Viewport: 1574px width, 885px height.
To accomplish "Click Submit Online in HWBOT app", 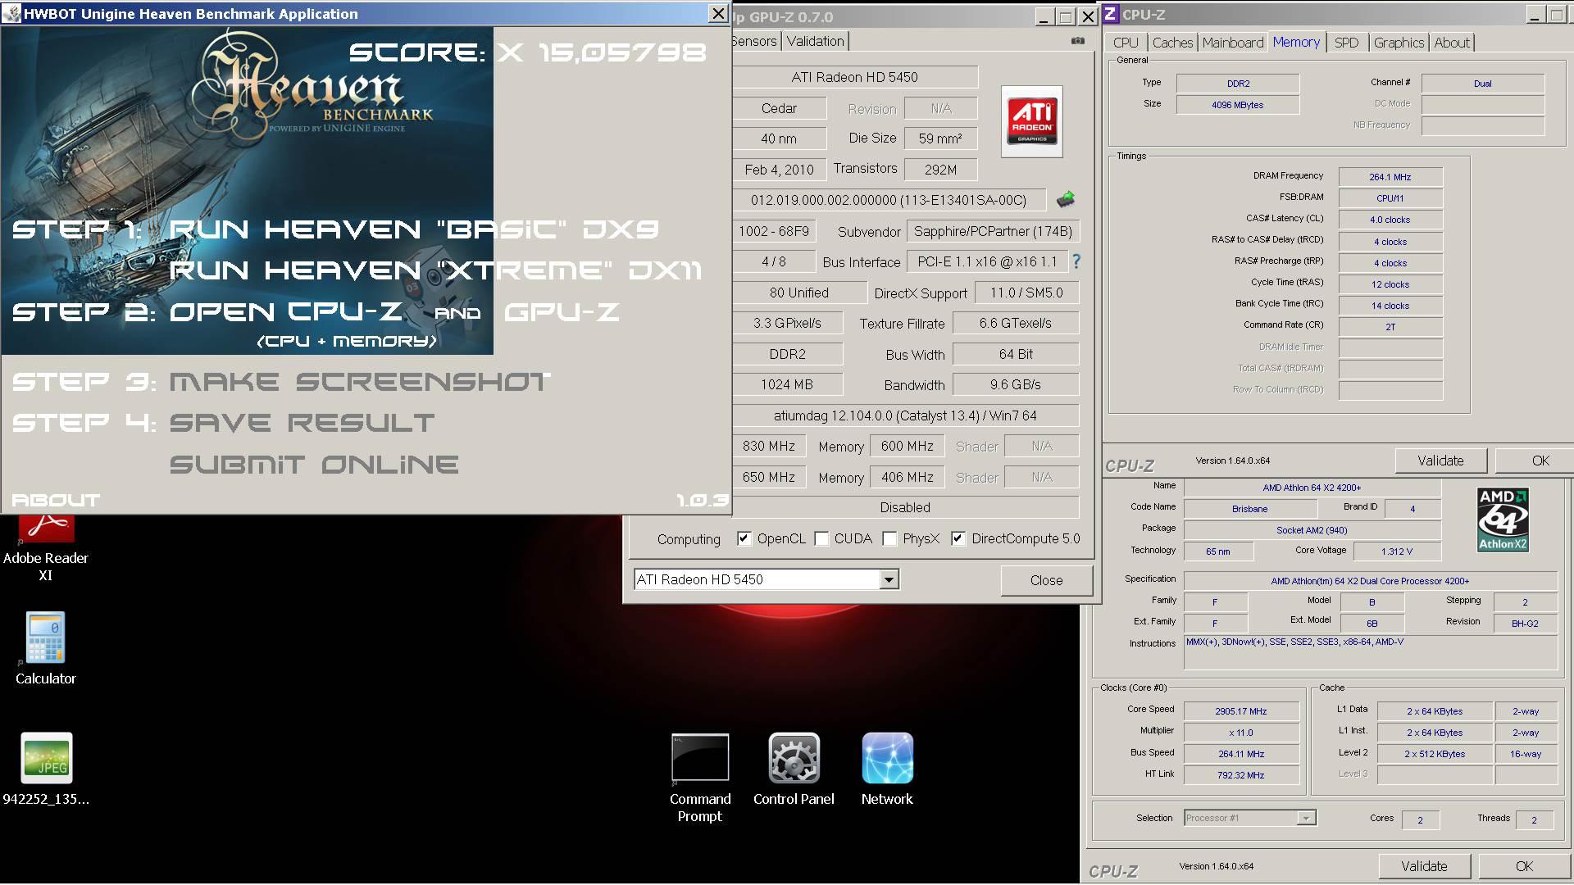I will tap(314, 465).
